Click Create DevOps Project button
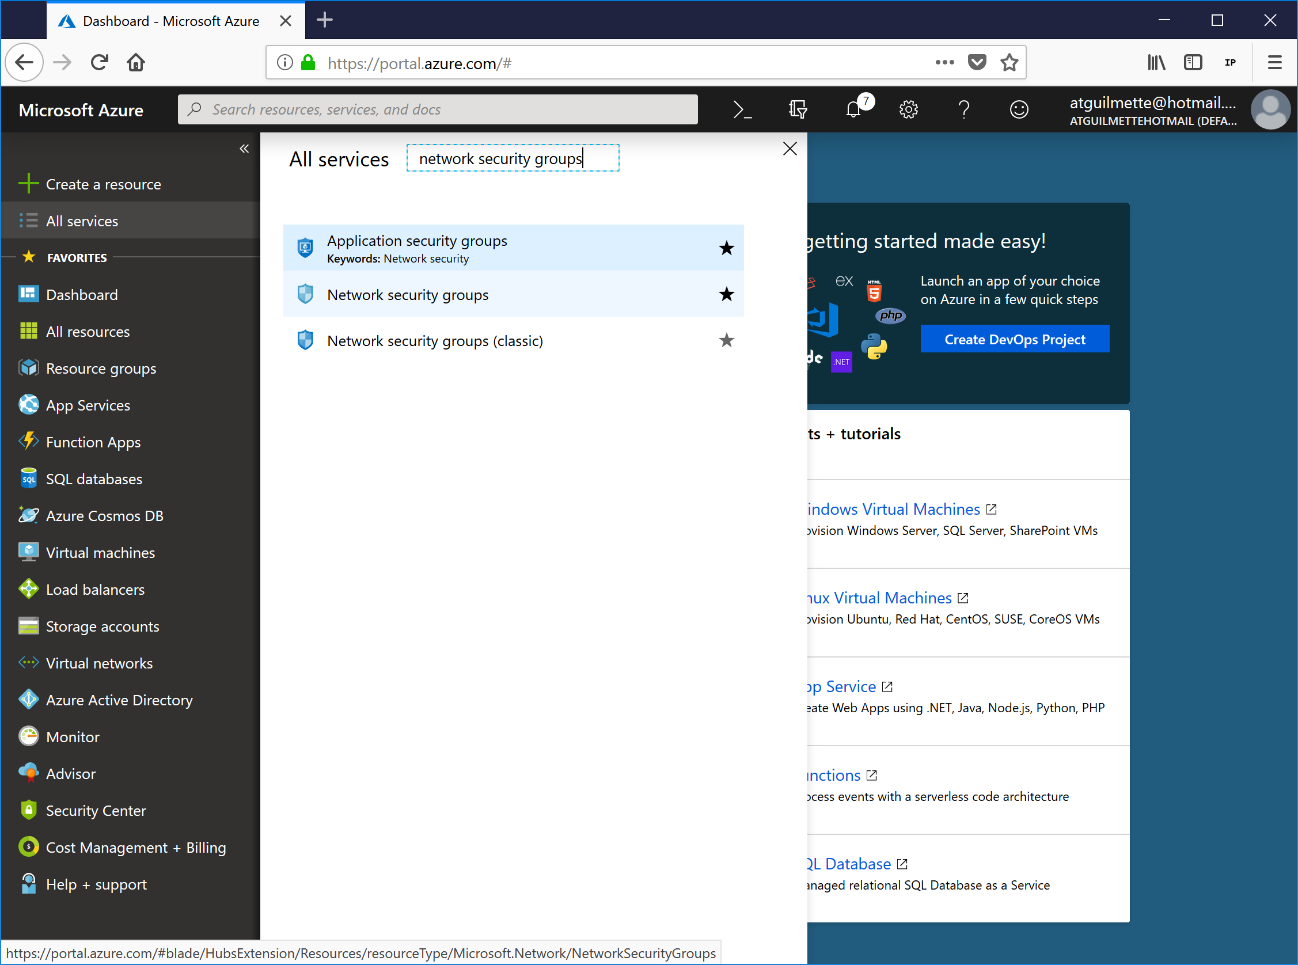 (1015, 339)
